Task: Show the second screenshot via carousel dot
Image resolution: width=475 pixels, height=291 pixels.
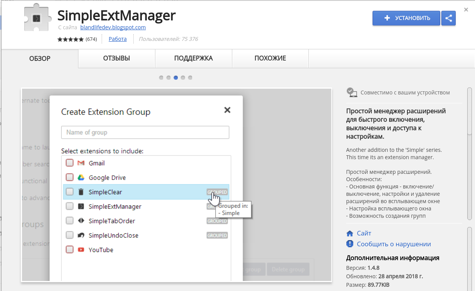Action: [x=169, y=77]
